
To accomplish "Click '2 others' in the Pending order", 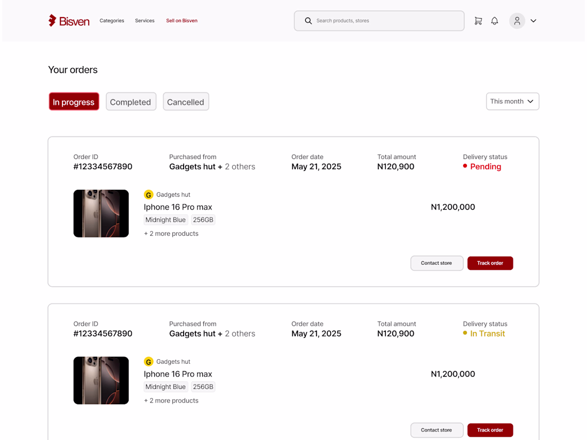I will (240, 166).
